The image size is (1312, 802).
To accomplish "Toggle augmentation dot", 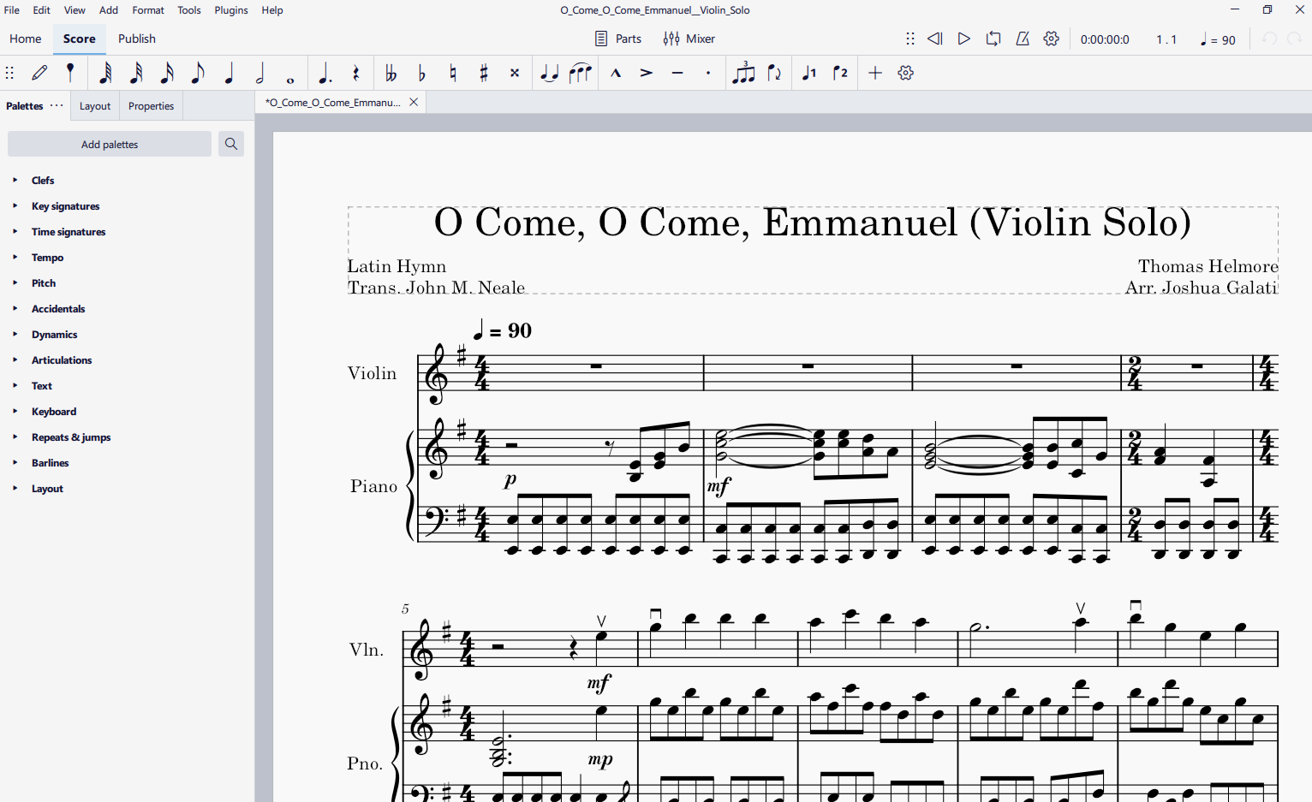I will pyautogui.click(x=325, y=73).
